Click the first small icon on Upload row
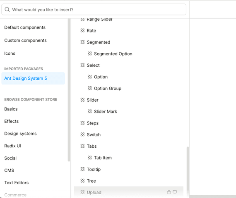Viewport: 236px width, 198px height. (x=169, y=192)
